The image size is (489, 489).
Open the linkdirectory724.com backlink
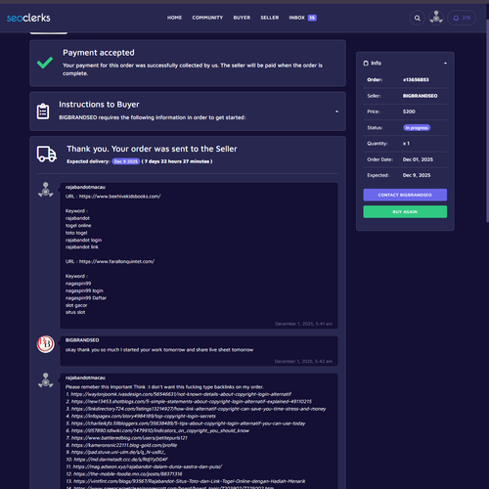(x=199, y=409)
